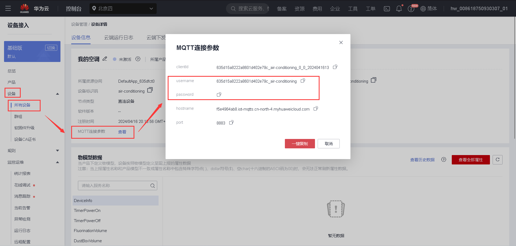516x246 pixels.
Task: Copy the clientId value
Action: tap(335, 67)
